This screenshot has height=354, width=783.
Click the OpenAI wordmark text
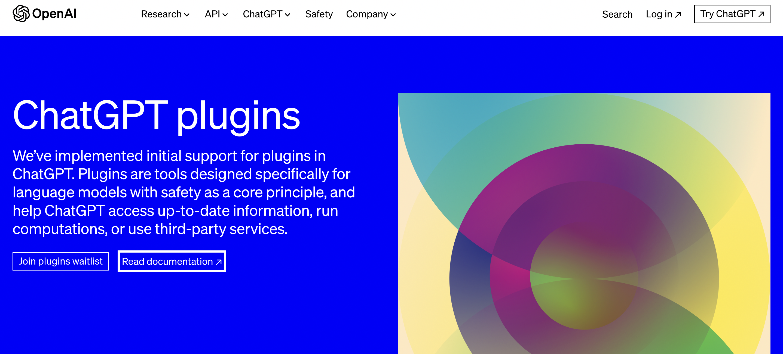click(54, 14)
